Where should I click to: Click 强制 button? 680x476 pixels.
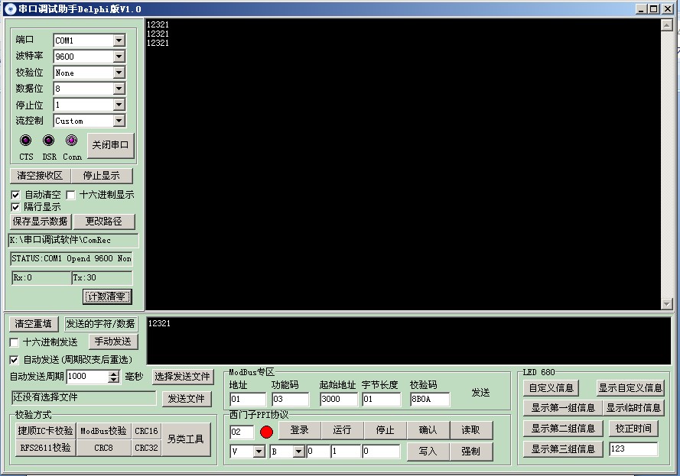click(471, 452)
